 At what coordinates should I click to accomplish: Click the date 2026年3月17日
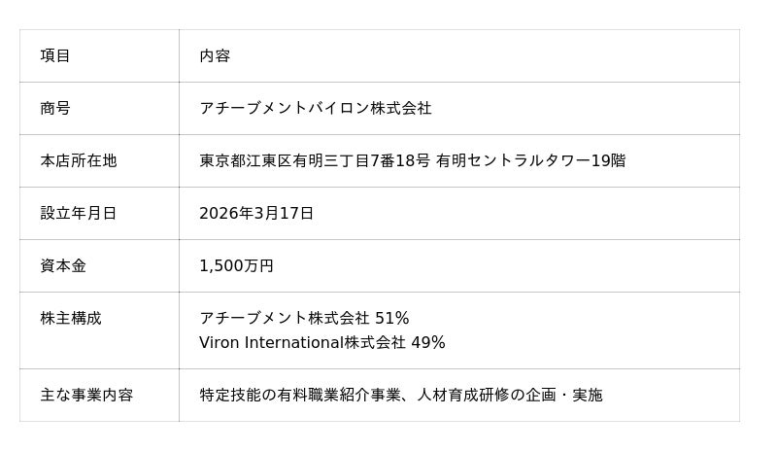pos(256,214)
